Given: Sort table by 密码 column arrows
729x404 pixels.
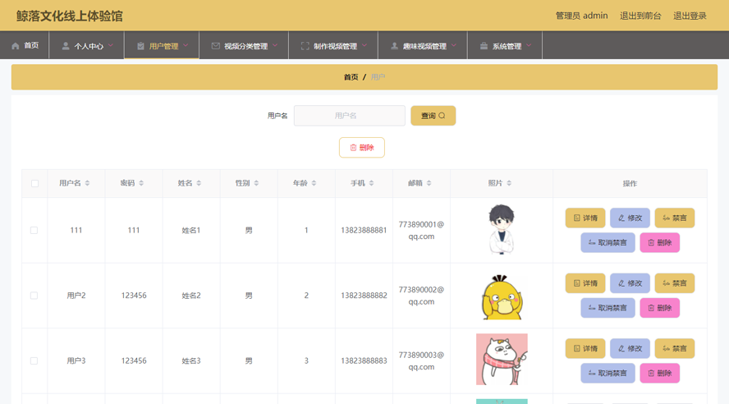Looking at the screenshot, I should coord(141,183).
